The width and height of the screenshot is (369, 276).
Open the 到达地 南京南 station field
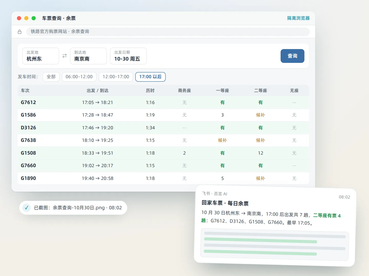click(88, 56)
